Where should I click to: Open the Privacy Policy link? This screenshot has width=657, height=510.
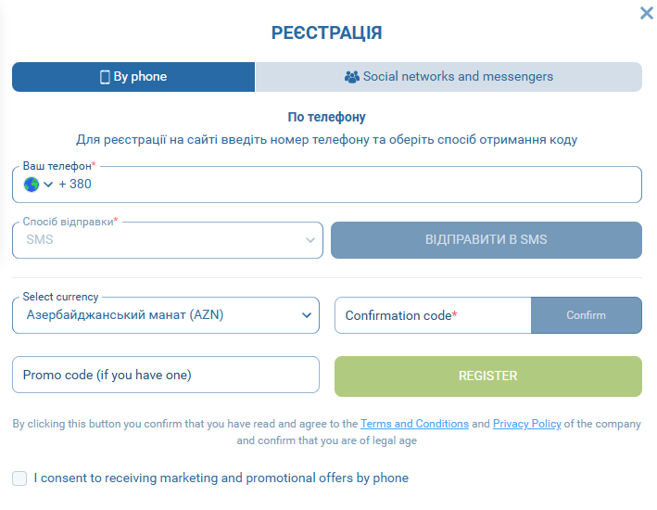tap(526, 424)
